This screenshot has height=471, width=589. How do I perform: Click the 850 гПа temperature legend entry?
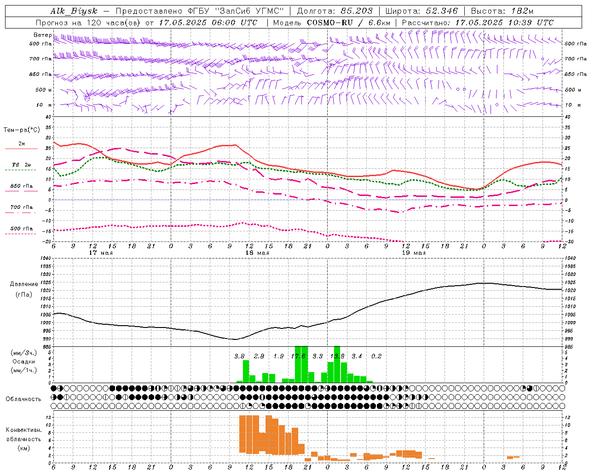22,186
